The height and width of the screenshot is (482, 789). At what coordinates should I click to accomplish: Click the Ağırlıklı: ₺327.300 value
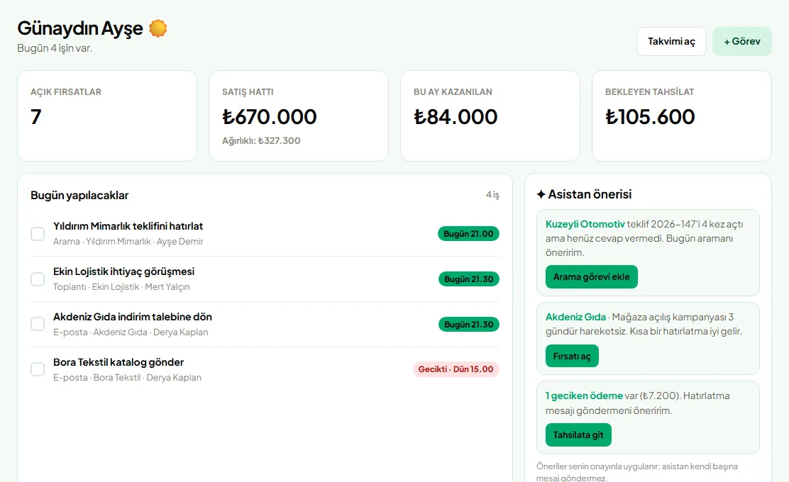click(x=261, y=141)
